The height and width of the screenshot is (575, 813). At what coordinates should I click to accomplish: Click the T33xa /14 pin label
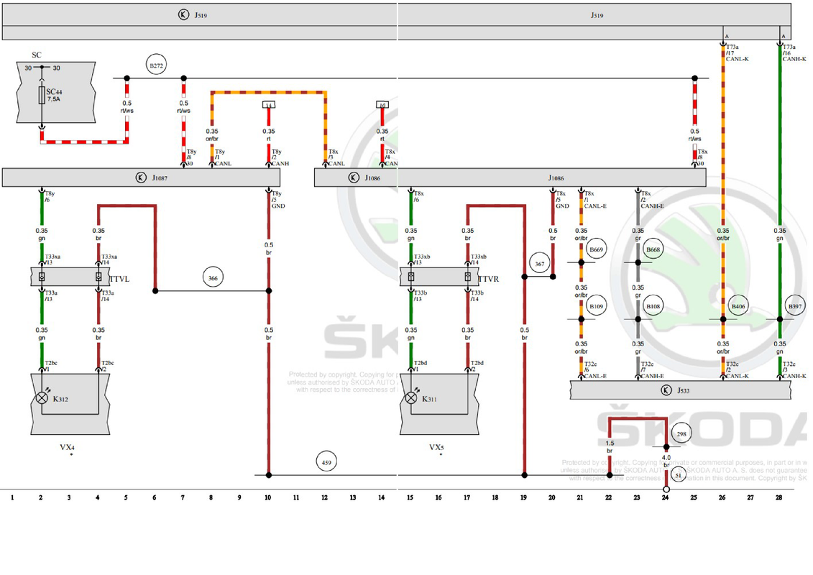tap(109, 259)
